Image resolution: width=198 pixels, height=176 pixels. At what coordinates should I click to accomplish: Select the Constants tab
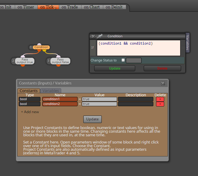pyautogui.click(x=29, y=91)
